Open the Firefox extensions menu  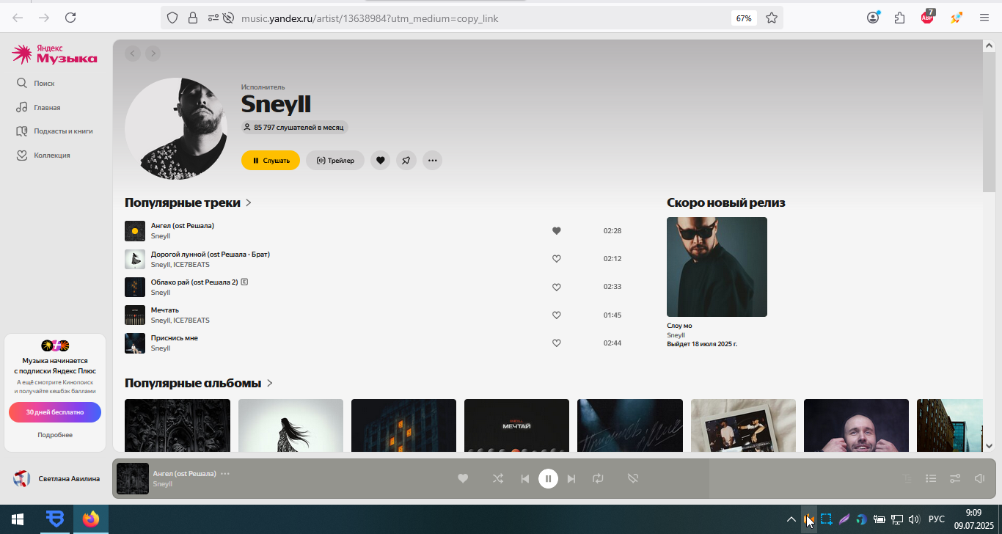coord(899,18)
